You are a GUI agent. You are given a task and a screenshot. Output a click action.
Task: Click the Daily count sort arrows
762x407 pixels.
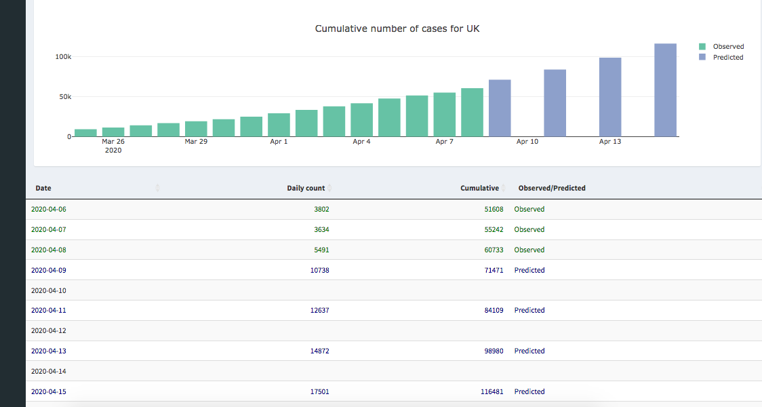click(330, 188)
